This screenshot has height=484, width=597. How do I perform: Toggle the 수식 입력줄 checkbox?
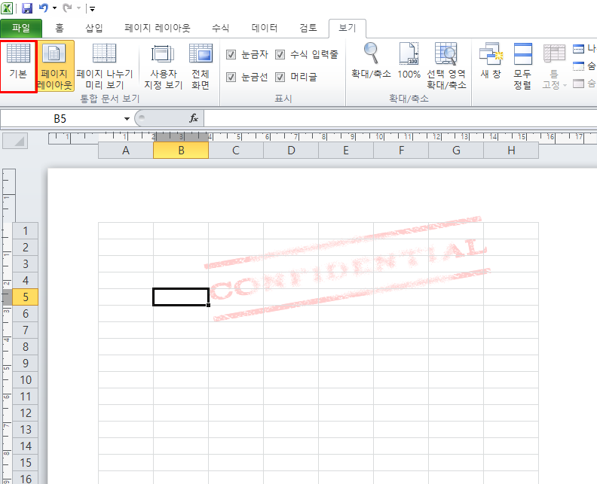[280, 54]
